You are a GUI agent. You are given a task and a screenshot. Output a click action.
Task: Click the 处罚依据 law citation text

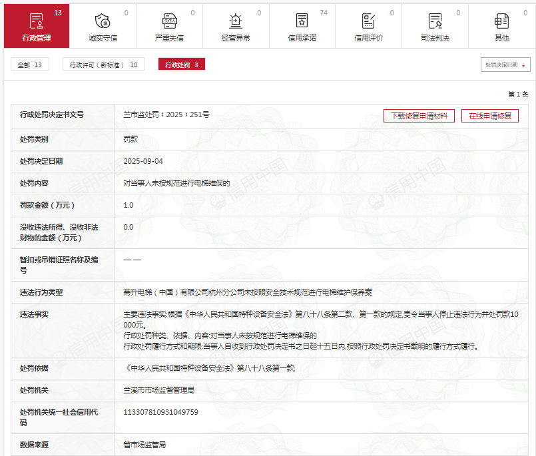point(209,368)
